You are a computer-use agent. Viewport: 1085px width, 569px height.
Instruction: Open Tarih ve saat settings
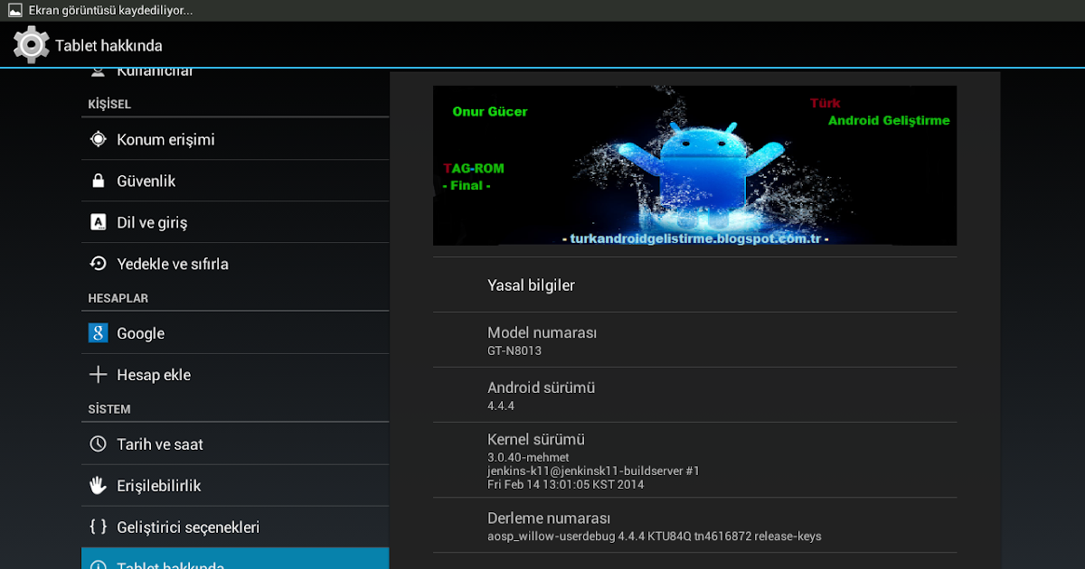point(235,444)
